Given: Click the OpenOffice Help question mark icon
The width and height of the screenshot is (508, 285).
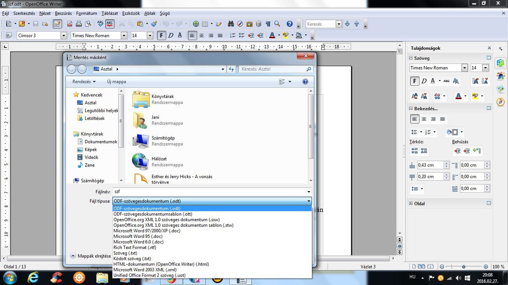Looking at the screenshot, I should (x=290, y=24).
